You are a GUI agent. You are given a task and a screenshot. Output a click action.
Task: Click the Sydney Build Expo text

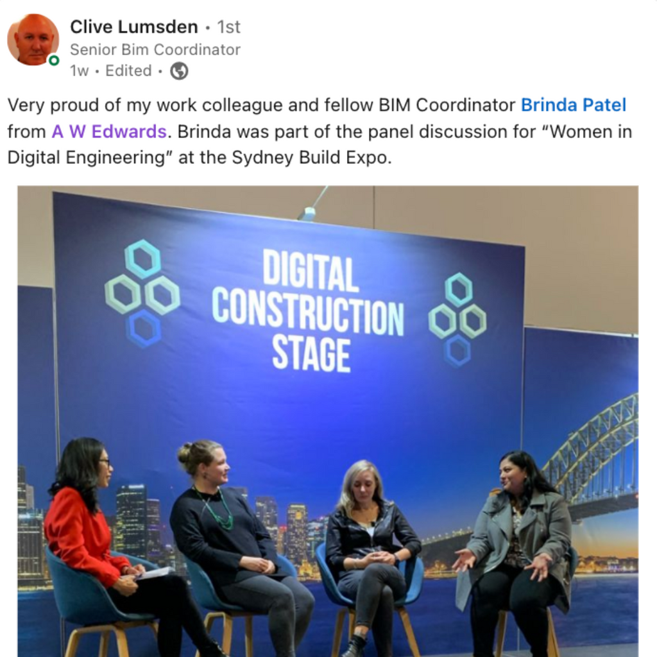[311, 158]
